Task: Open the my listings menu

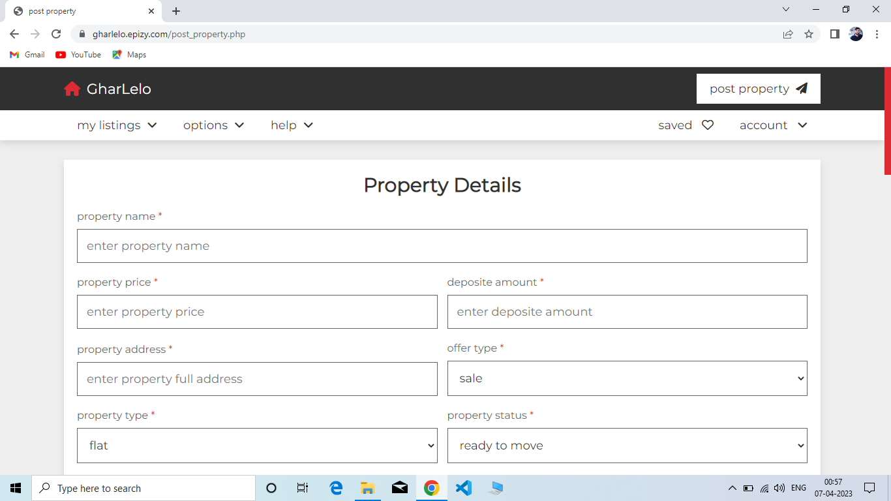Action: click(117, 125)
